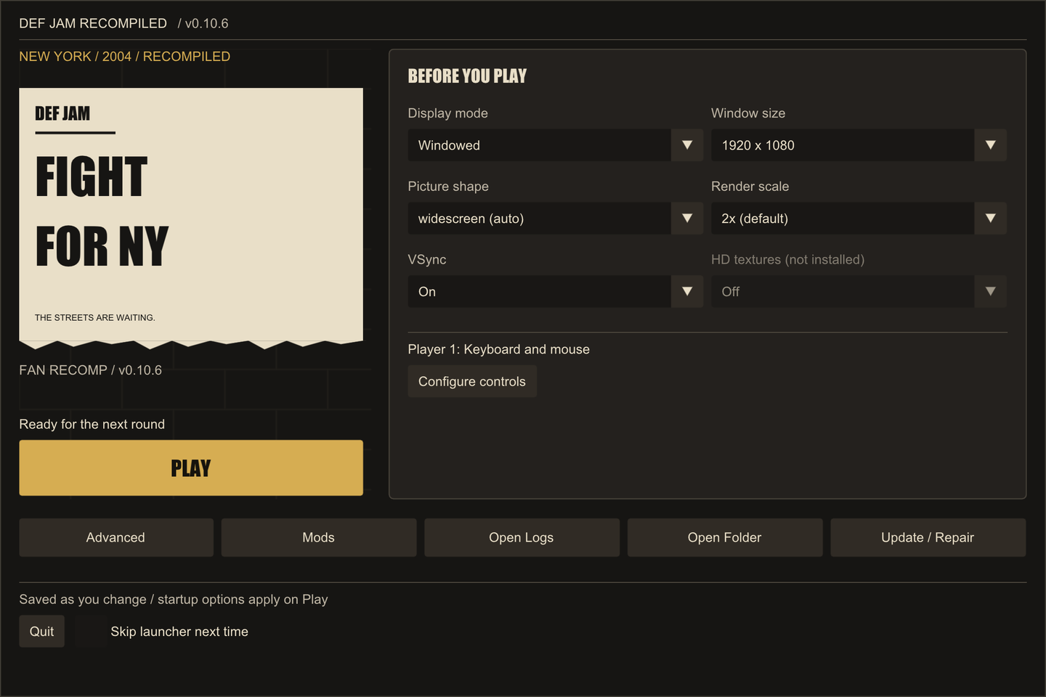Tick the Skip launcher next time checkbox
This screenshot has width=1046, height=697.
coord(91,632)
